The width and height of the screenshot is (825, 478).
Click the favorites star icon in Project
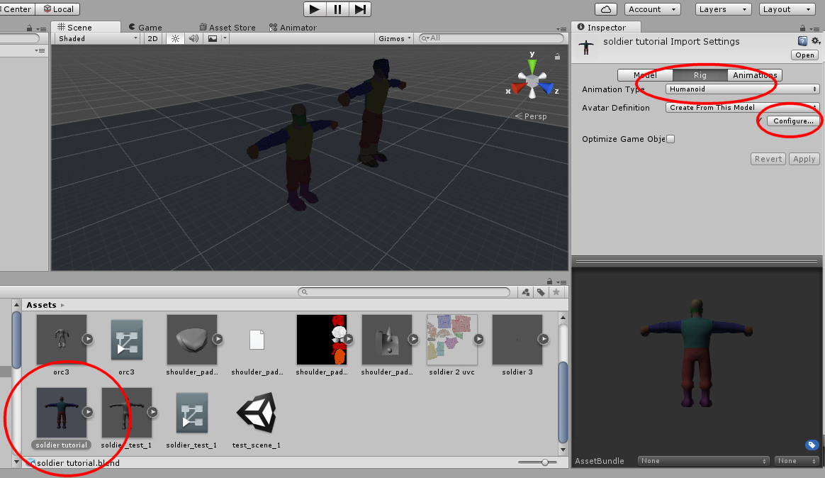[x=556, y=292]
